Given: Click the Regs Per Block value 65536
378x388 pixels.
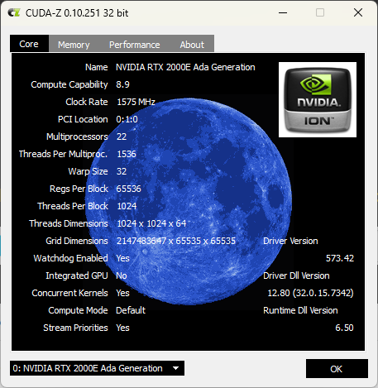Looking at the screenshot, I should (128, 189).
